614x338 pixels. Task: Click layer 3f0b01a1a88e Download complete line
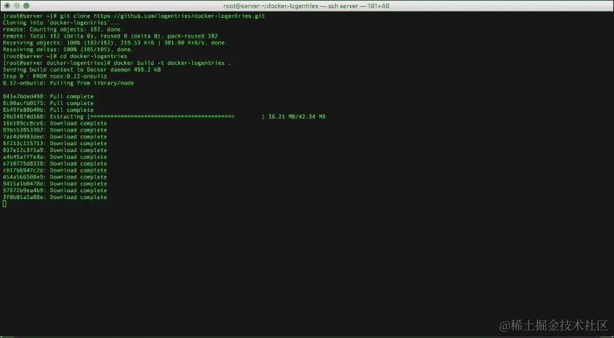[x=55, y=197]
